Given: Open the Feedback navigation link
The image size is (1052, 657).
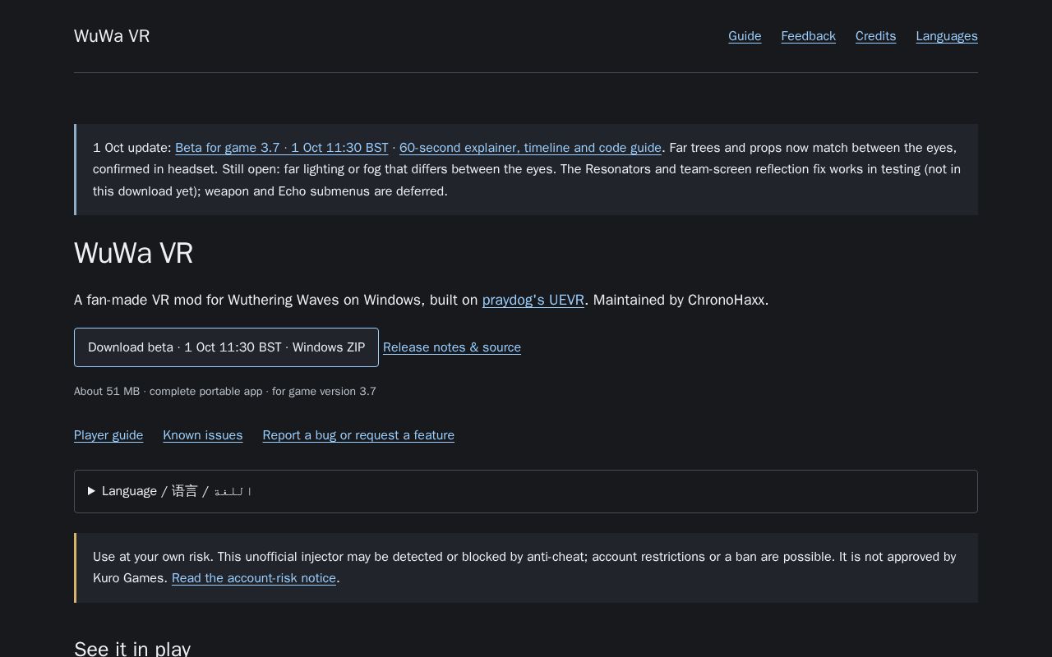Looking at the screenshot, I should tap(808, 36).
